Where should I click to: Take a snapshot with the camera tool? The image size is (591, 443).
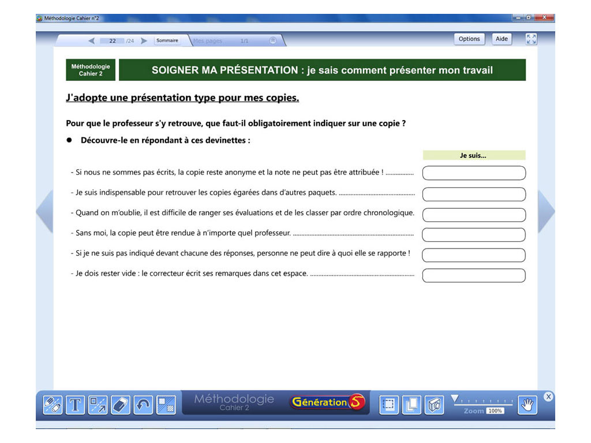tap(433, 404)
